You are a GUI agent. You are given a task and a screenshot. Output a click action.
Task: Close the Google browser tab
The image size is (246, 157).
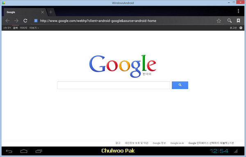click(42, 12)
